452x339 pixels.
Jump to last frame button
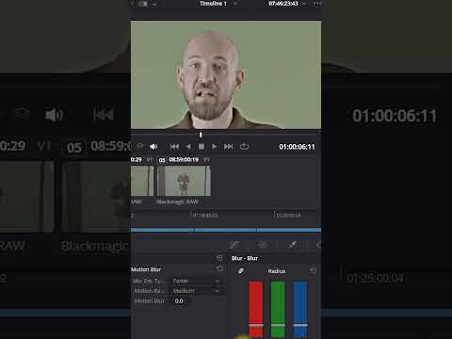pos(228,147)
